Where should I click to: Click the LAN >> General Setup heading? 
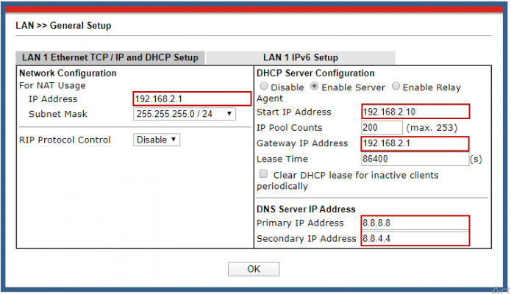coord(63,26)
